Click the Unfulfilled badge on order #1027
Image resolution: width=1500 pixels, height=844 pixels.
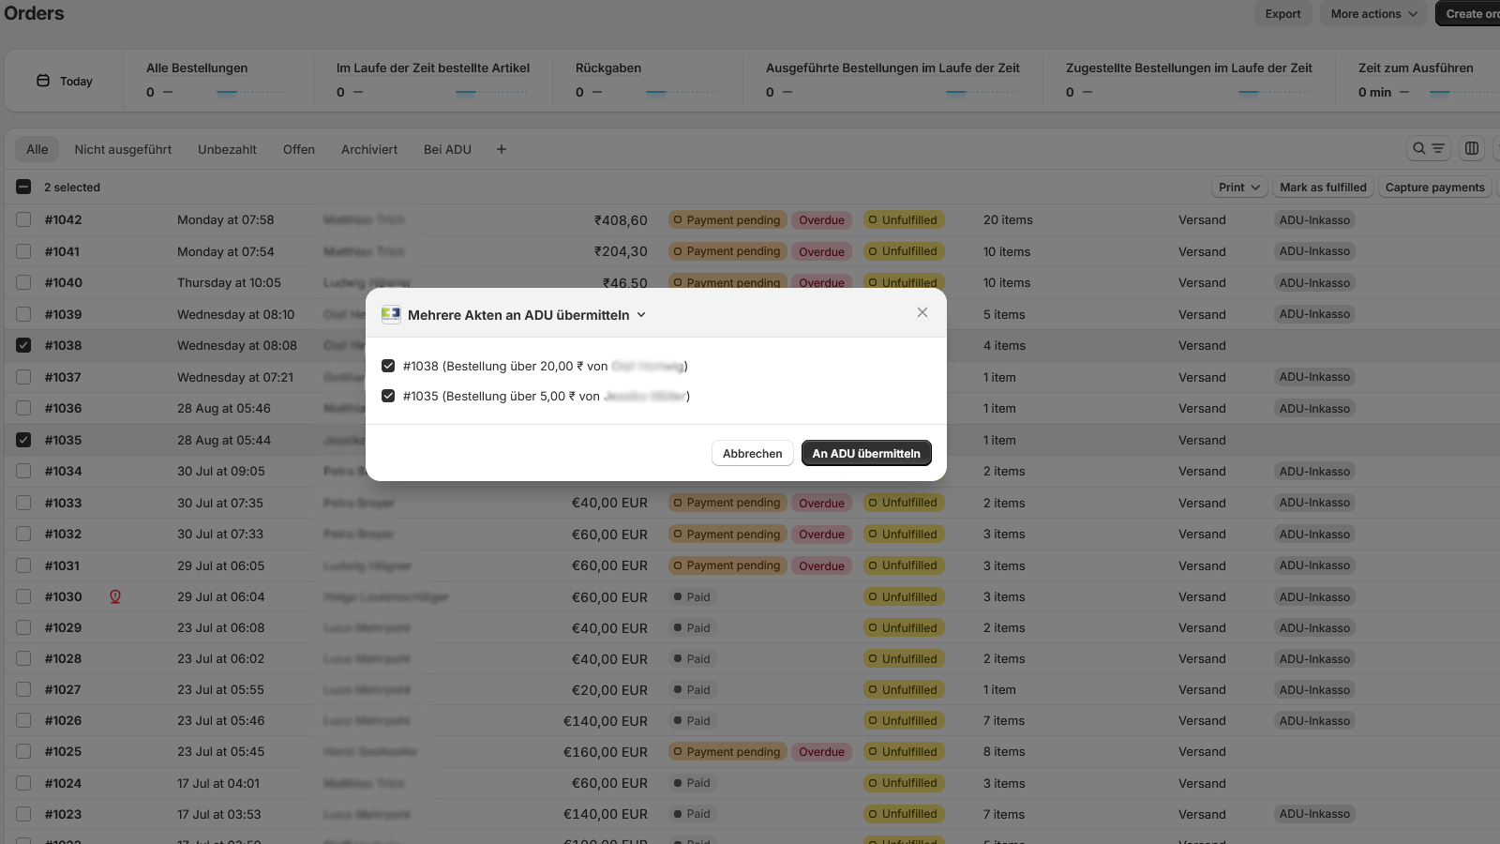[903, 689]
